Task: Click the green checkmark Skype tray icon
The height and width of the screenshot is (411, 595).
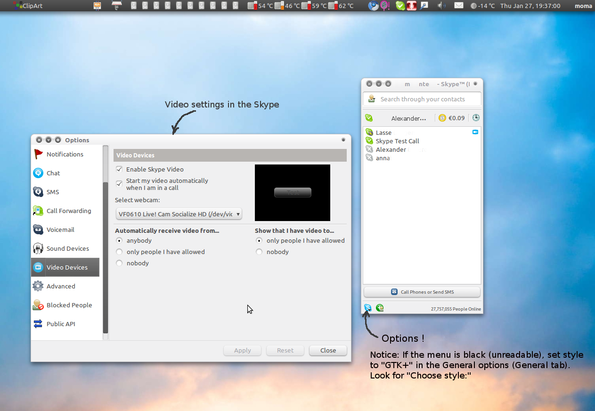Action: pos(400,6)
